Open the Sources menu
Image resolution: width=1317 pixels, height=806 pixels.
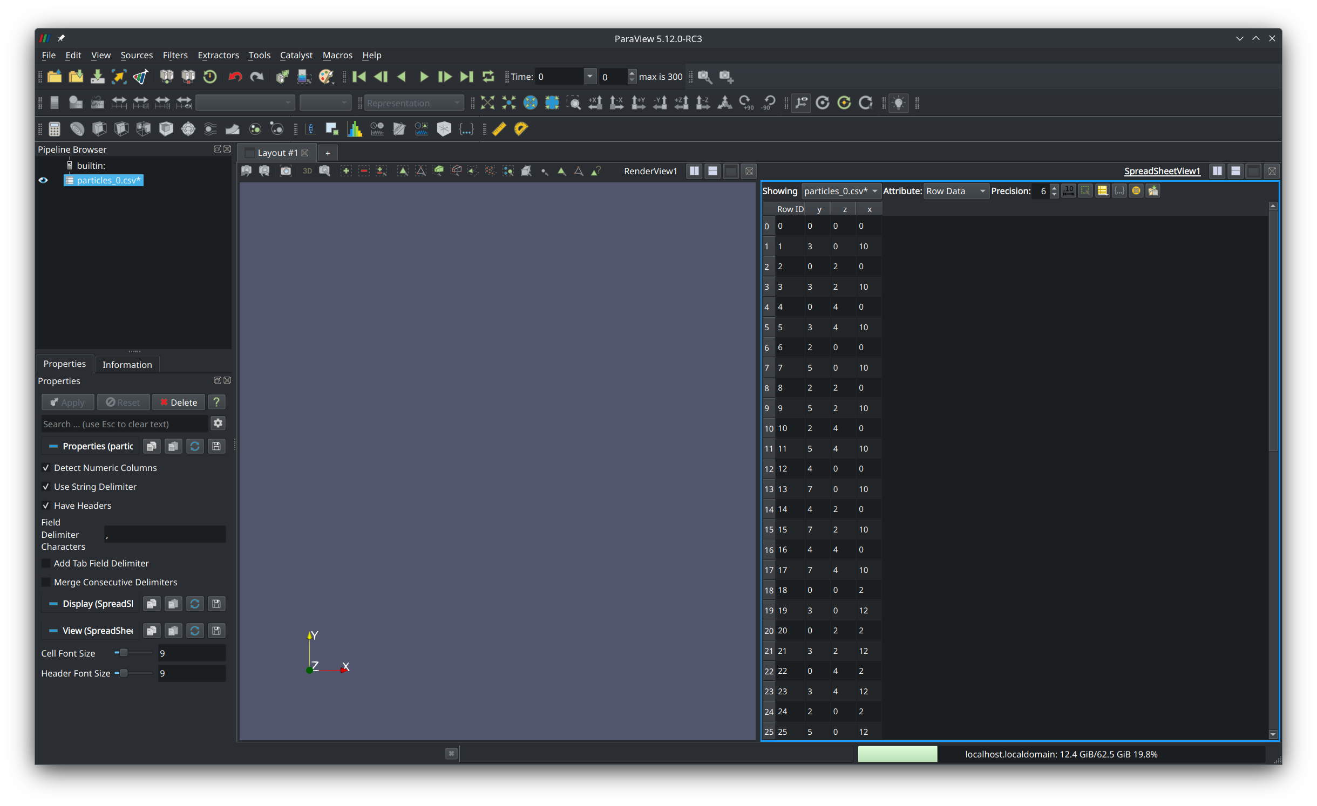[137, 55]
